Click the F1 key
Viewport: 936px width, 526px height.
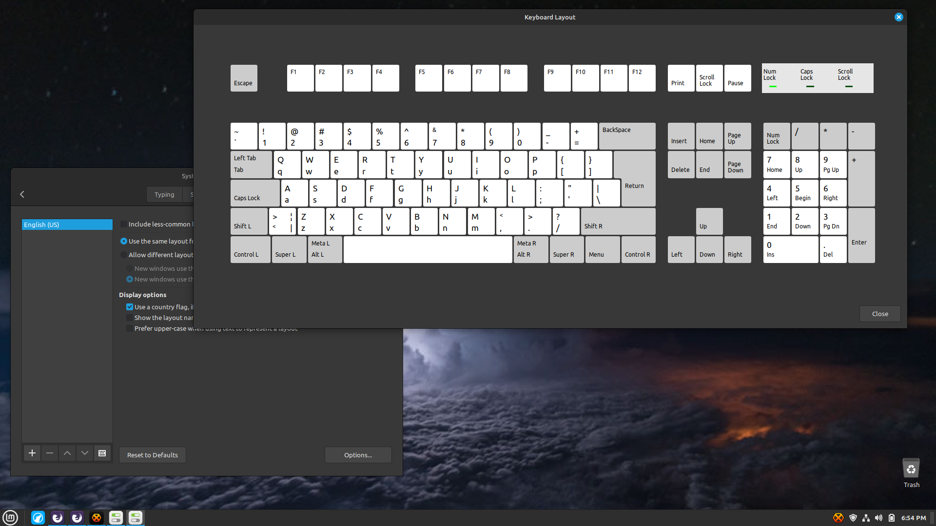tap(300, 78)
